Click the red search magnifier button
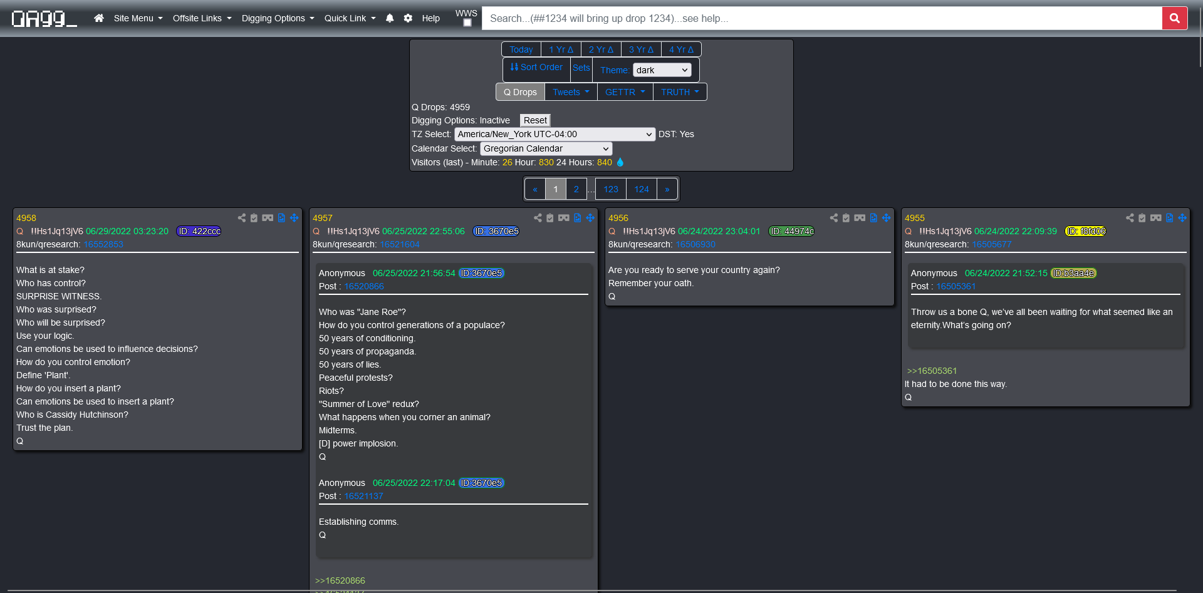 coord(1175,18)
